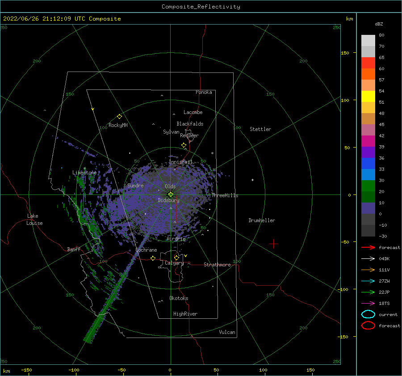
Task: Click the red forecast ellipse icon
Action: click(x=368, y=325)
